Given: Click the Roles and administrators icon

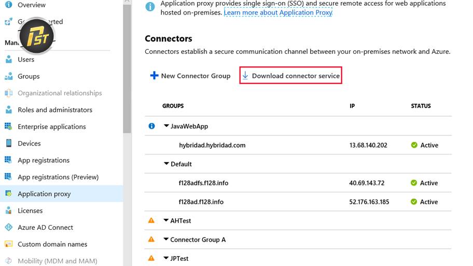Looking at the screenshot, I should click(9, 110).
